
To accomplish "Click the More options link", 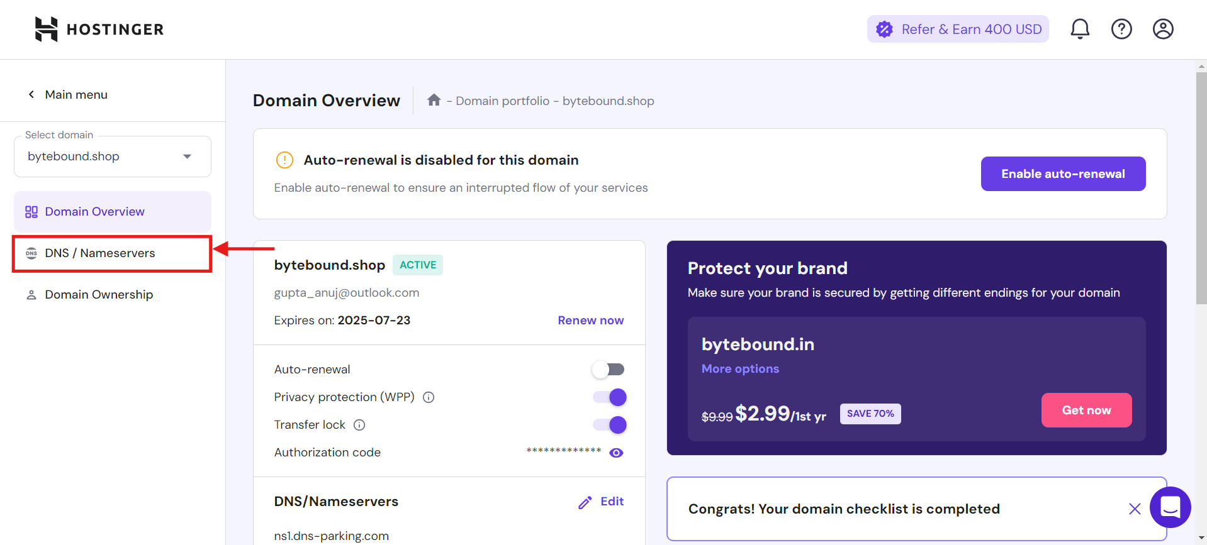I will (740, 369).
